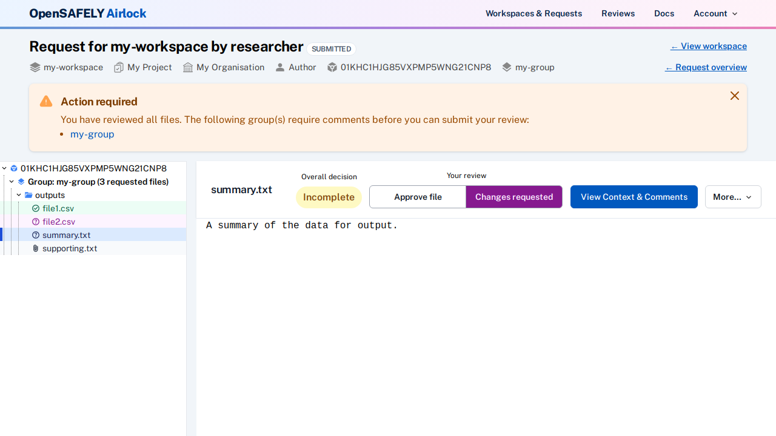Follow the View workspace link
This screenshot has height=436, width=776.
coord(708,46)
